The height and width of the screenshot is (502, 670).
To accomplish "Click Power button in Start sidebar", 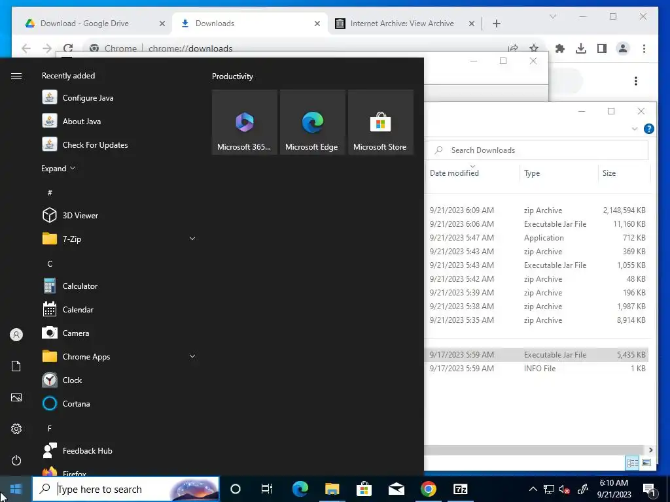I will 16,460.
